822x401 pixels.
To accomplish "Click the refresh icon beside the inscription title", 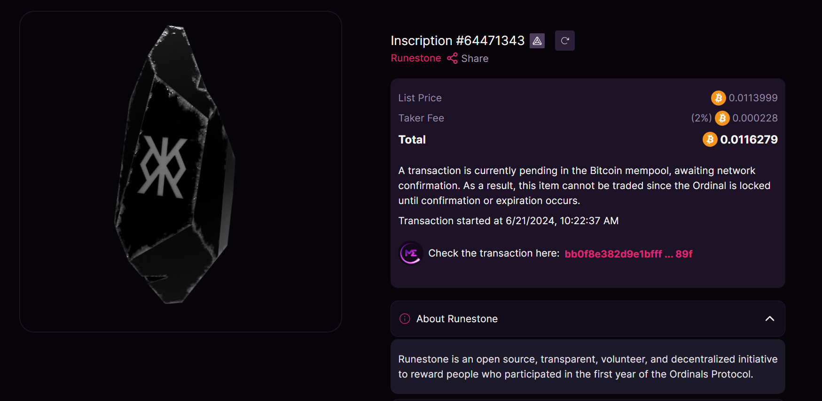I will point(564,41).
